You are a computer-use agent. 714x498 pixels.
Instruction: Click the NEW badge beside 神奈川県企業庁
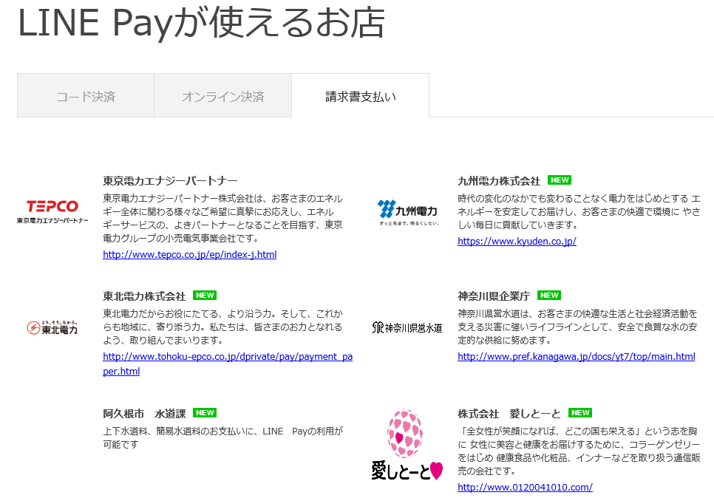coord(548,295)
